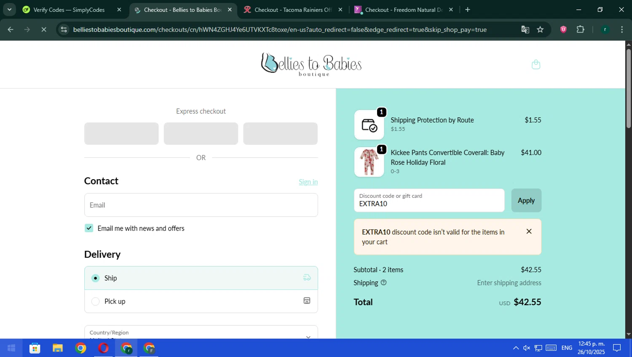Expand the Country/Region dropdown
The width and height of the screenshot is (632, 357).
201,332
